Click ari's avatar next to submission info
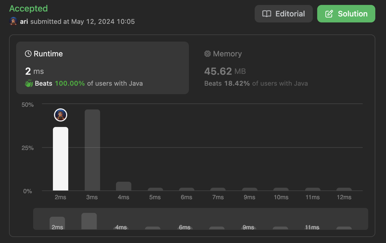Screen dimensions: 386x243 [13, 22]
